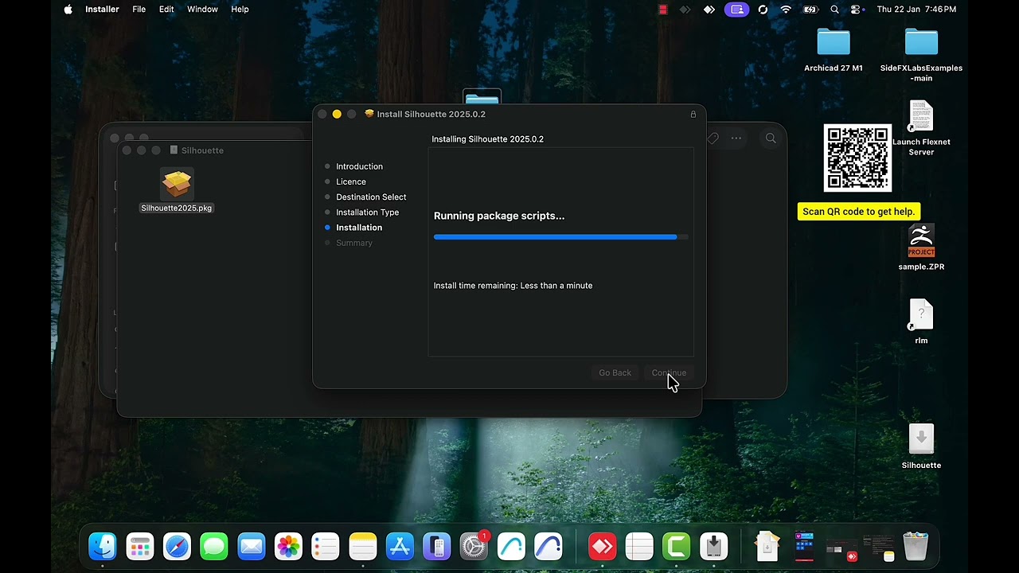Click the active Installation step
The height and width of the screenshot is (573, 1019).
tap(359, 228)
